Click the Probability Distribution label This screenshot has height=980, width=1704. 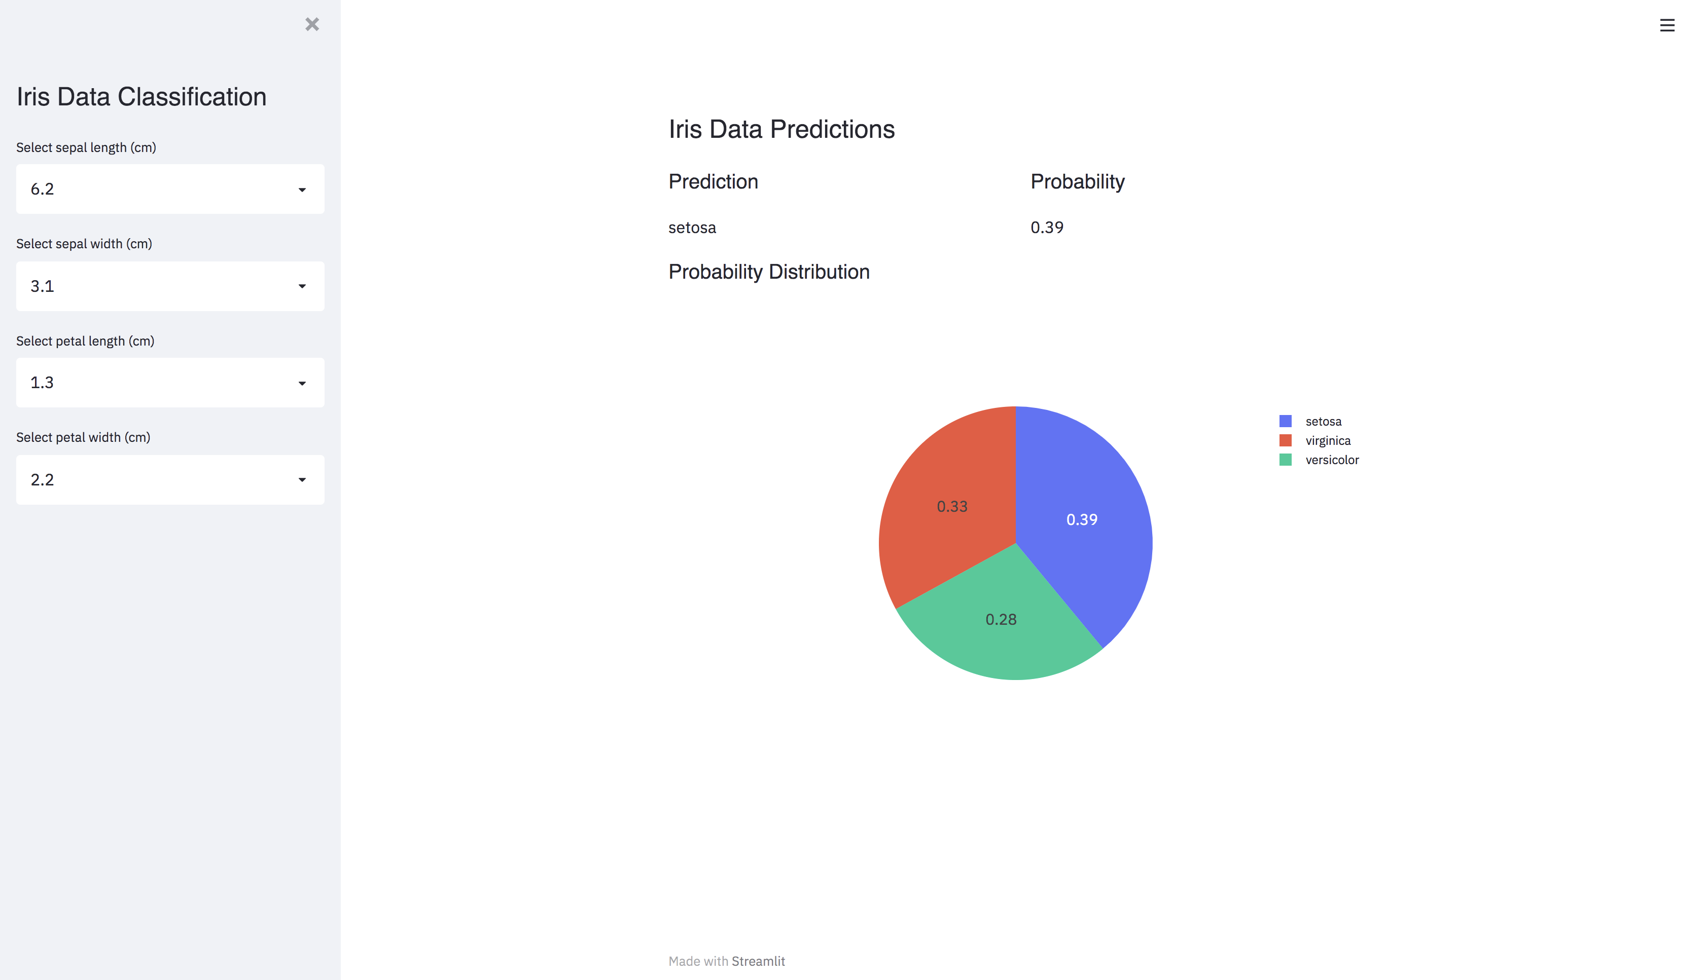click(769, 271)
